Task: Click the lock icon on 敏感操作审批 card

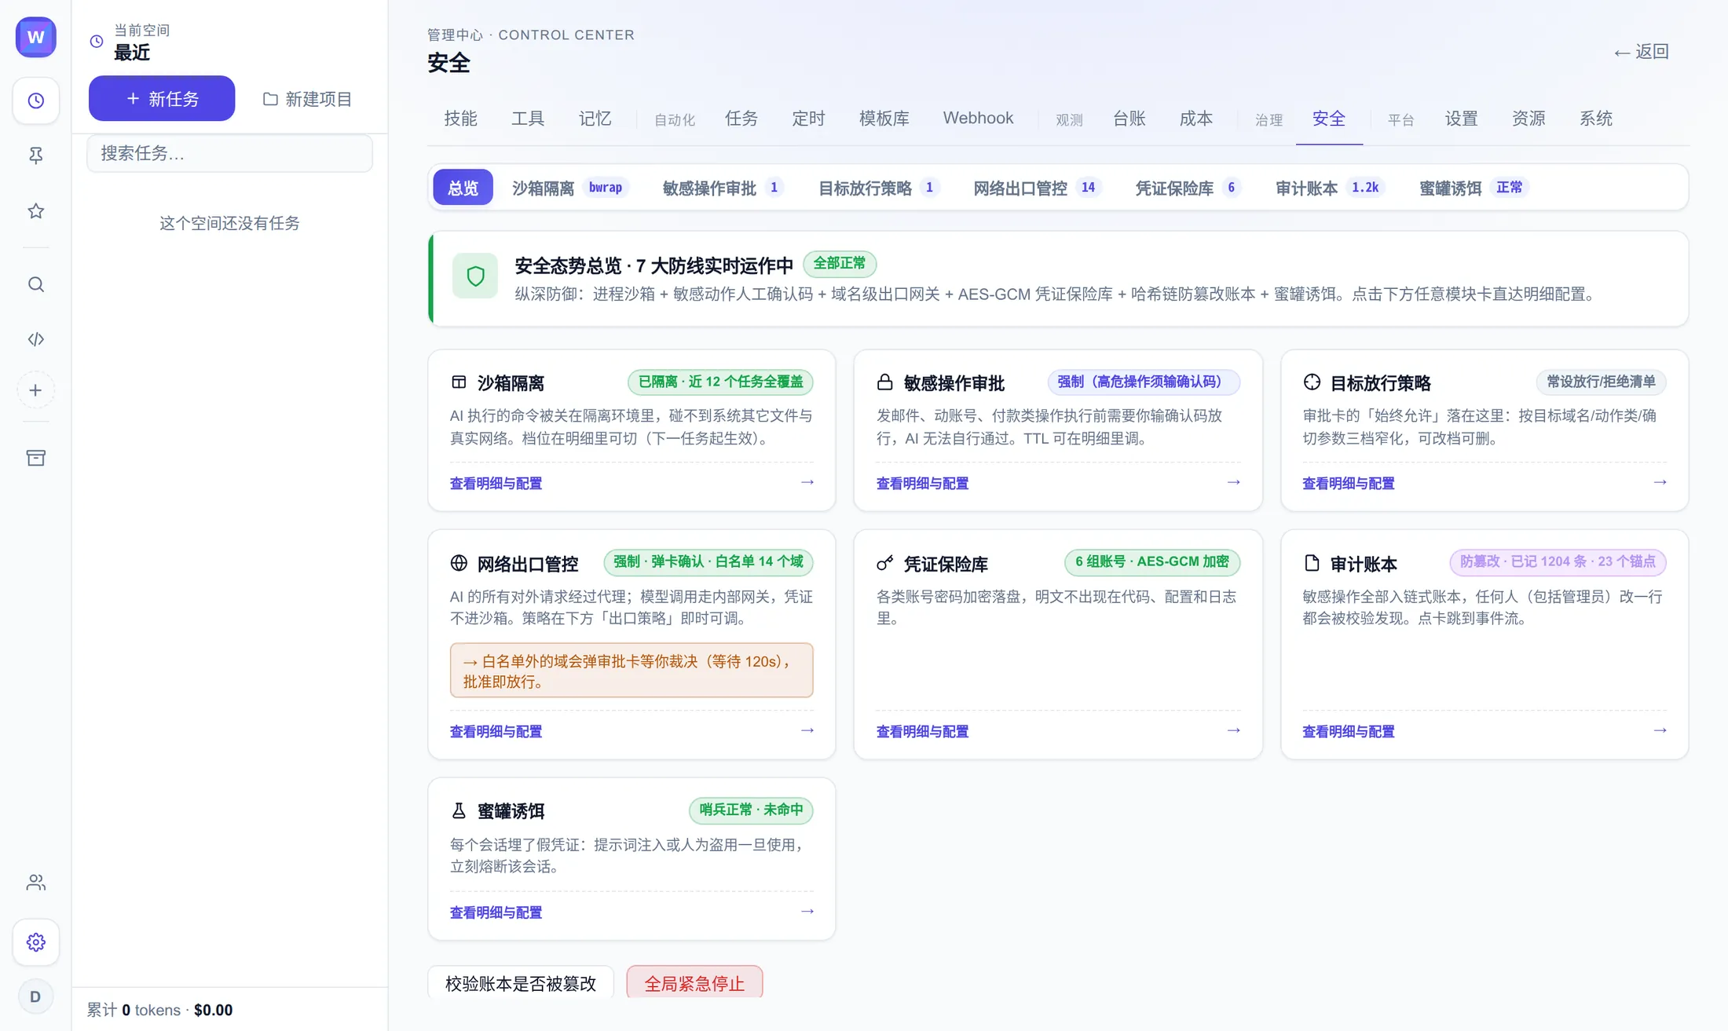Action: point(885,382)
